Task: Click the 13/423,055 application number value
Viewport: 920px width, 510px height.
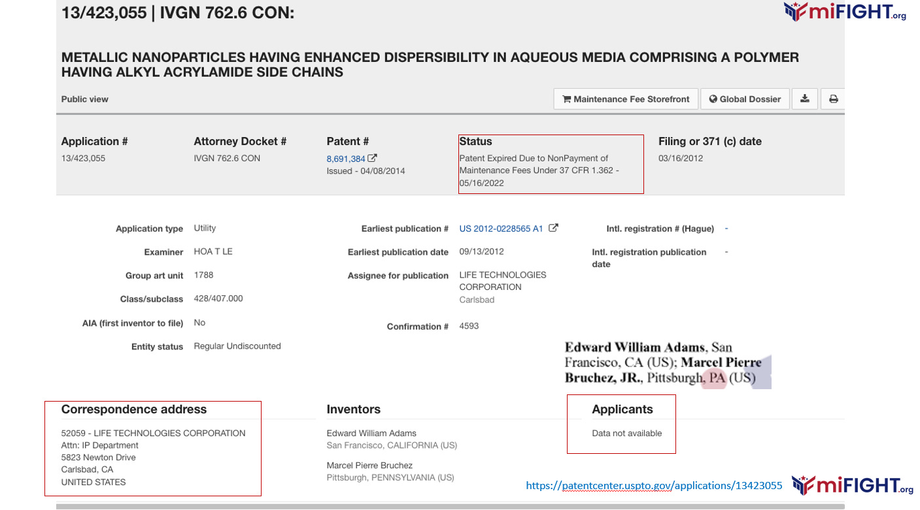Action: tap(83, 158)
